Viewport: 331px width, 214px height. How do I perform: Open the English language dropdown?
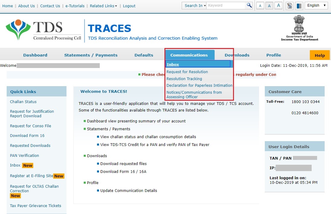[316, 5]
